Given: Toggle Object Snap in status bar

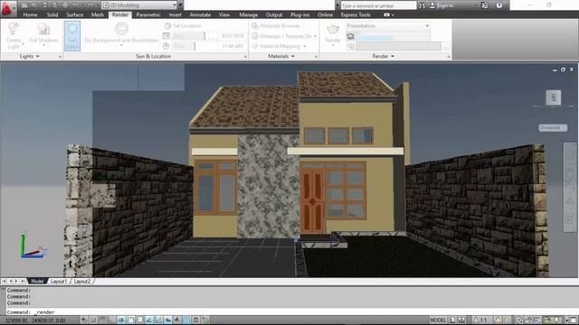Looking at the screenshot, I should pos(130,320).
